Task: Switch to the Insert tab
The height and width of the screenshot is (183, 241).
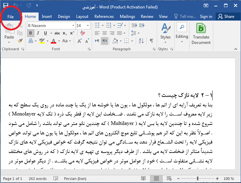Action: click(x=47, y=17)
